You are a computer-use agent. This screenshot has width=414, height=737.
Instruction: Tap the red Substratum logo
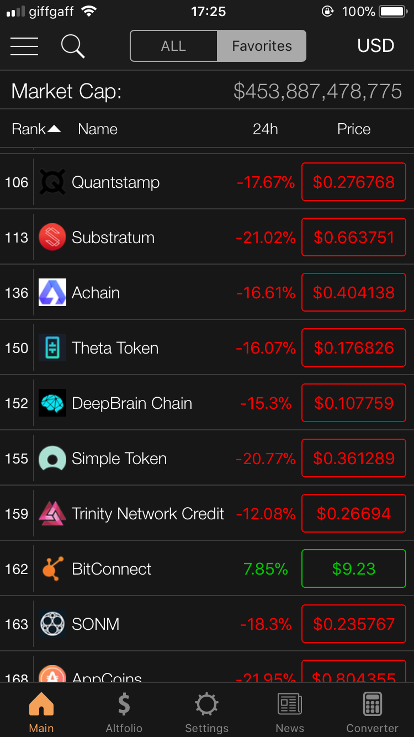tap(52, 237)
